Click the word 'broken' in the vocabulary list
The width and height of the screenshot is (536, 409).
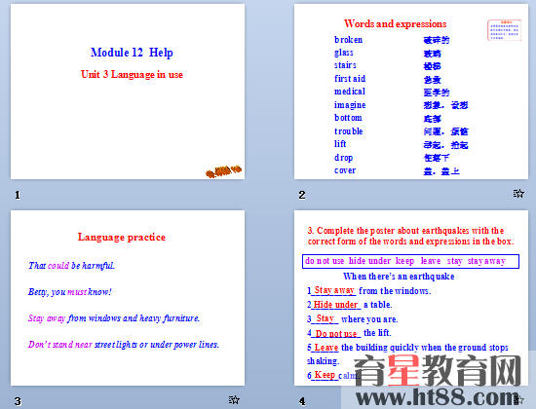click(x=348, y=40)
